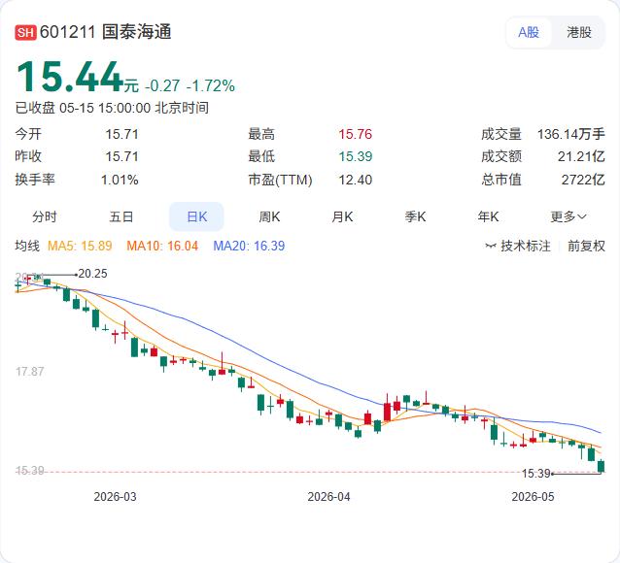Click the MA5: 15.89 indicator label
620x563 pixels.
tap(80, 247)
